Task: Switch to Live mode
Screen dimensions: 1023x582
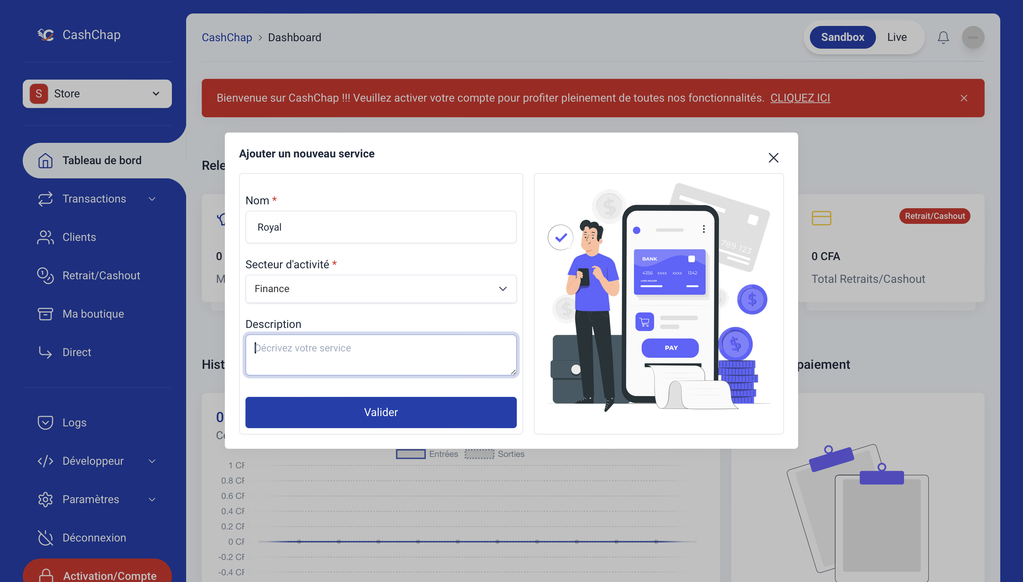Action: pyautogui.click(x=897, y=37)
